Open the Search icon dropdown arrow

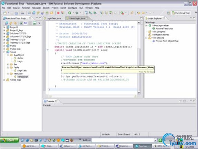point(126,13)
